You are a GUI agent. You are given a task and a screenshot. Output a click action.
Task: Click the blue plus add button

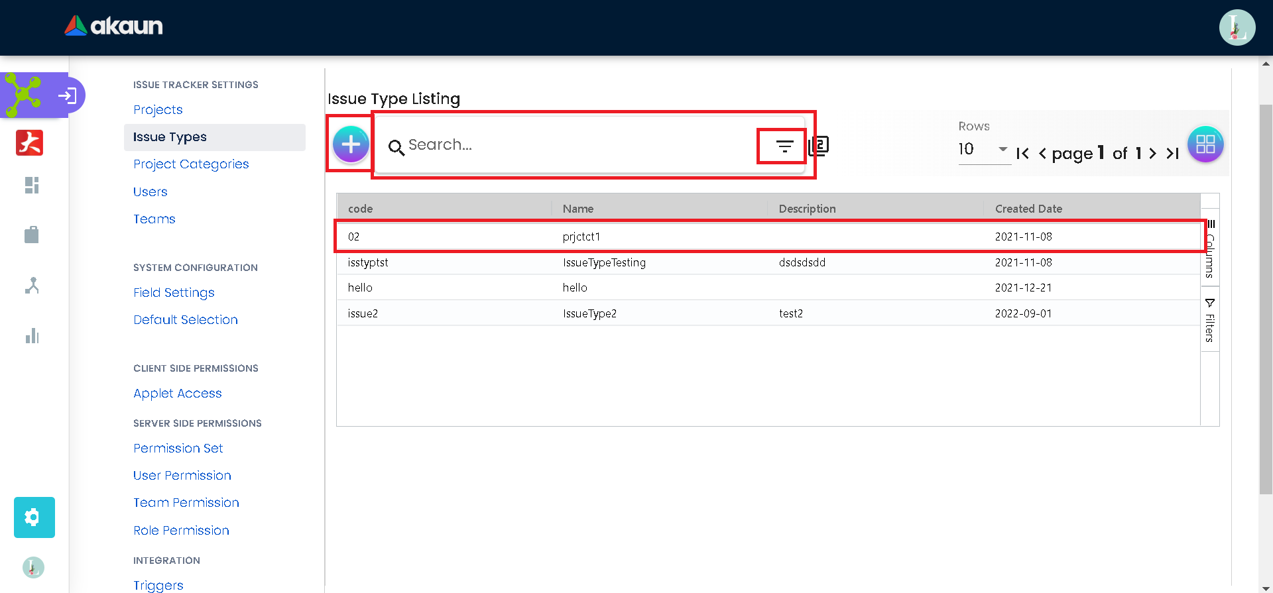[x=351, y=144]
